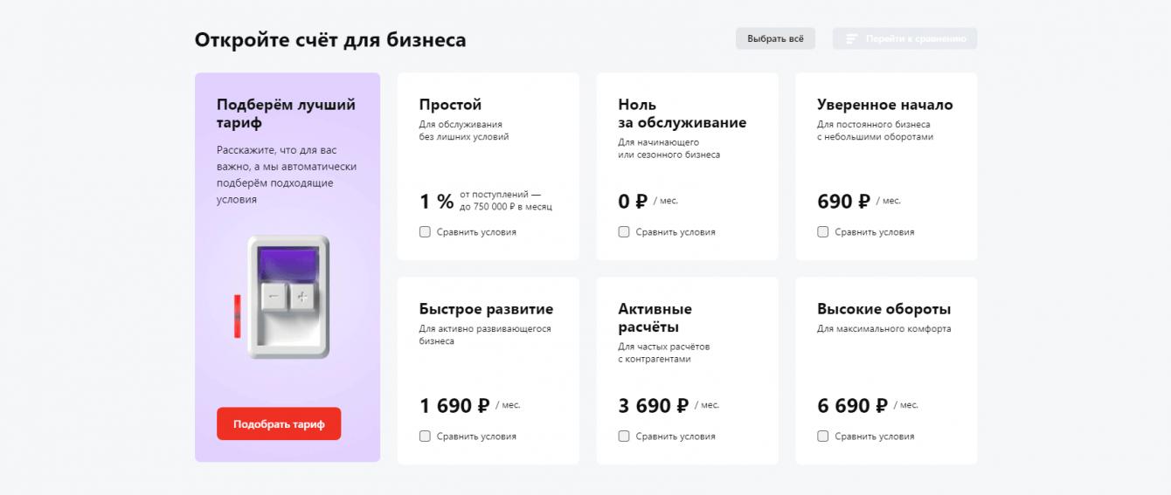Open the Уверенное начало tariff heading
The height and width of the screenshot is (495, 1171).
click(884, 105)
